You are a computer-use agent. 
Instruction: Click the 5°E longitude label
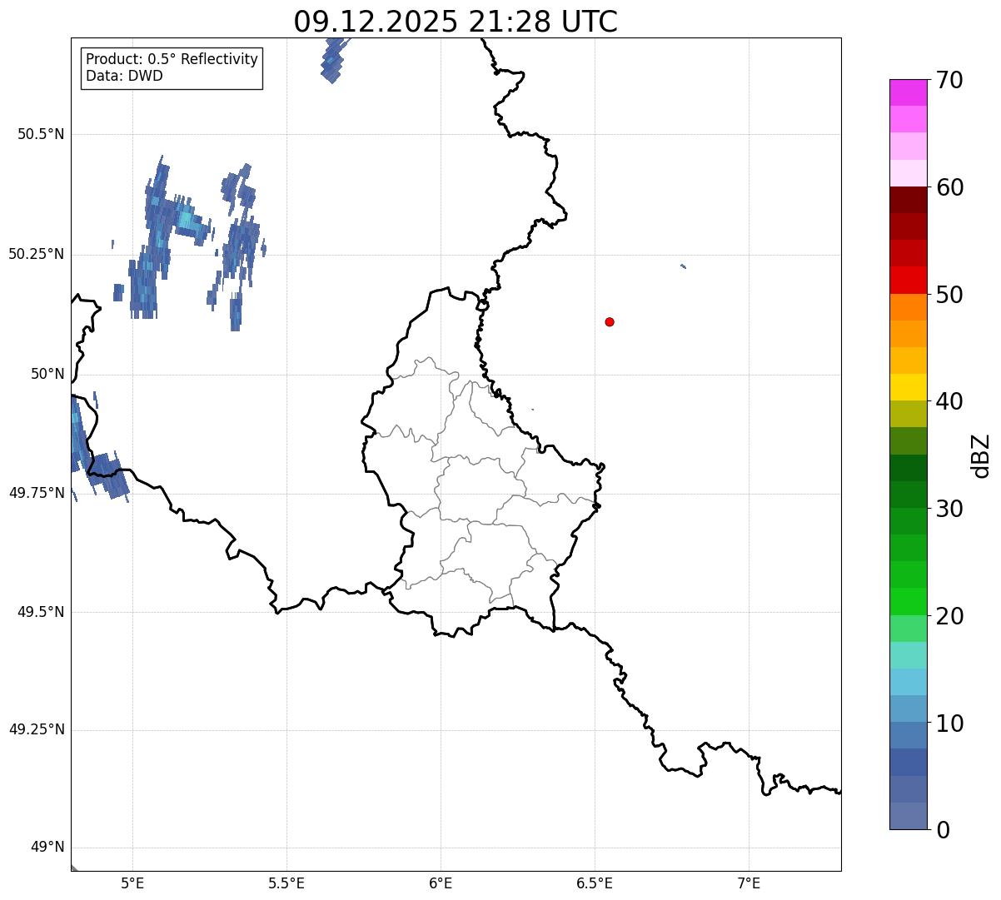[132, 883]
